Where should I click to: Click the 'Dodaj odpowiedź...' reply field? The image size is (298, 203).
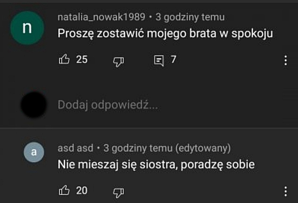pyautogui.click(x=108, y=105)
